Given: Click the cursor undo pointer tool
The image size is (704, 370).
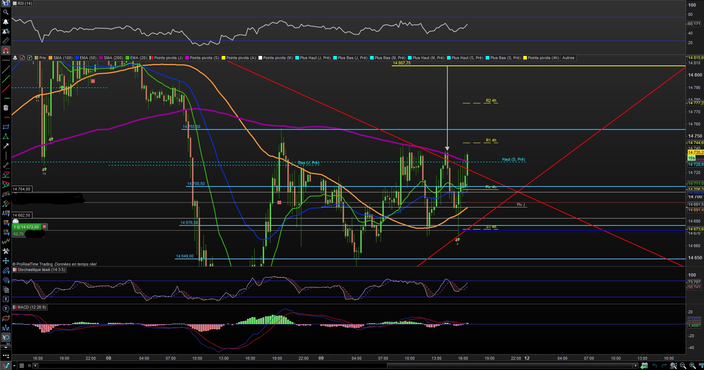Looking at the screenshot, I should [x=6, y=337].
